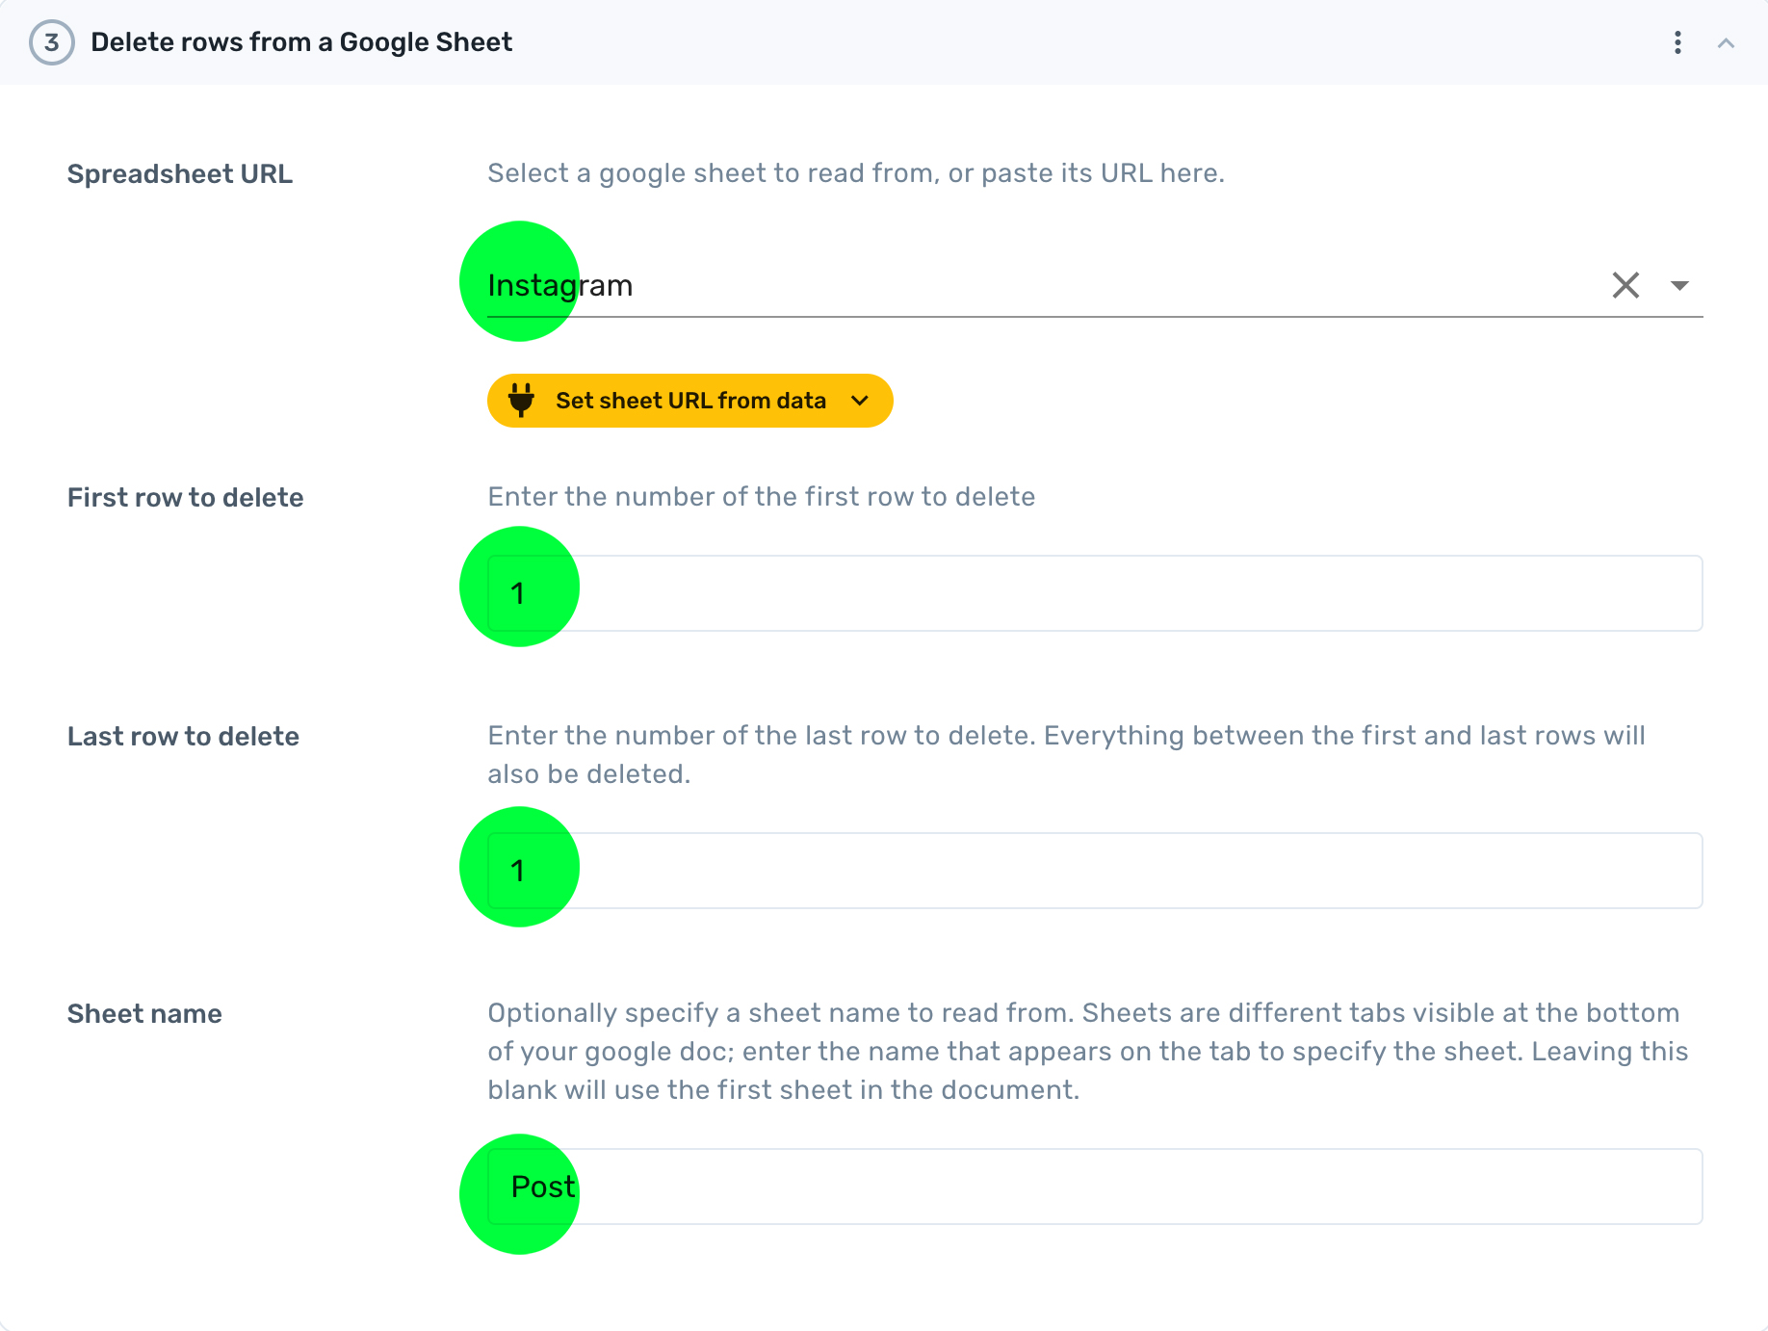Click the Delete rows from a Google Sheet title
This screenshot has height=1331, width=1768.
[301, 42]
